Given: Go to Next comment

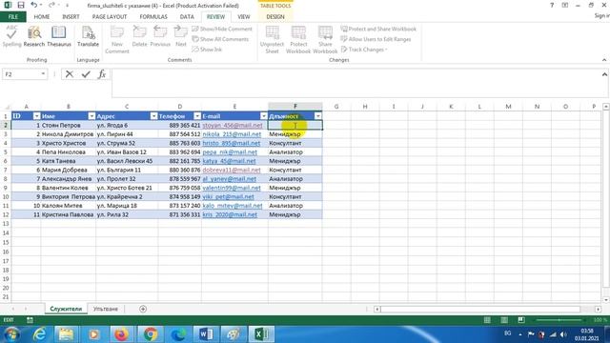Looking at the screenshot, I should pyautogui.click(x=181, y=36).
